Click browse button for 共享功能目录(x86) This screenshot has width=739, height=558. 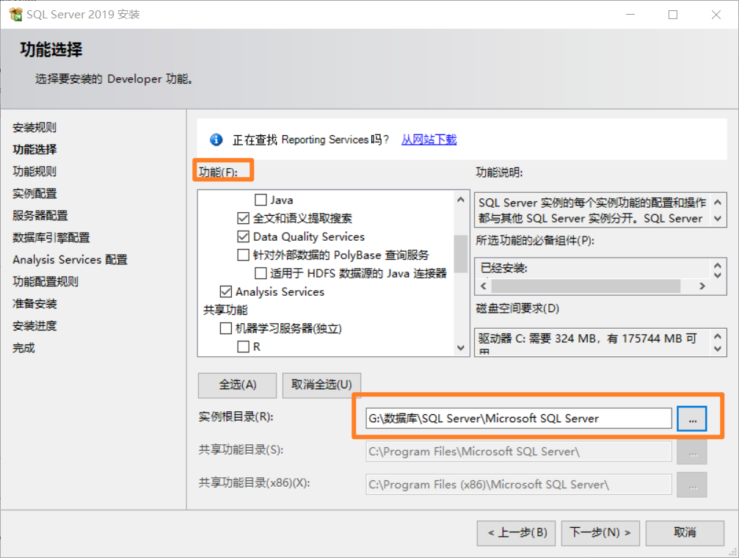click(x=692, y=485)
